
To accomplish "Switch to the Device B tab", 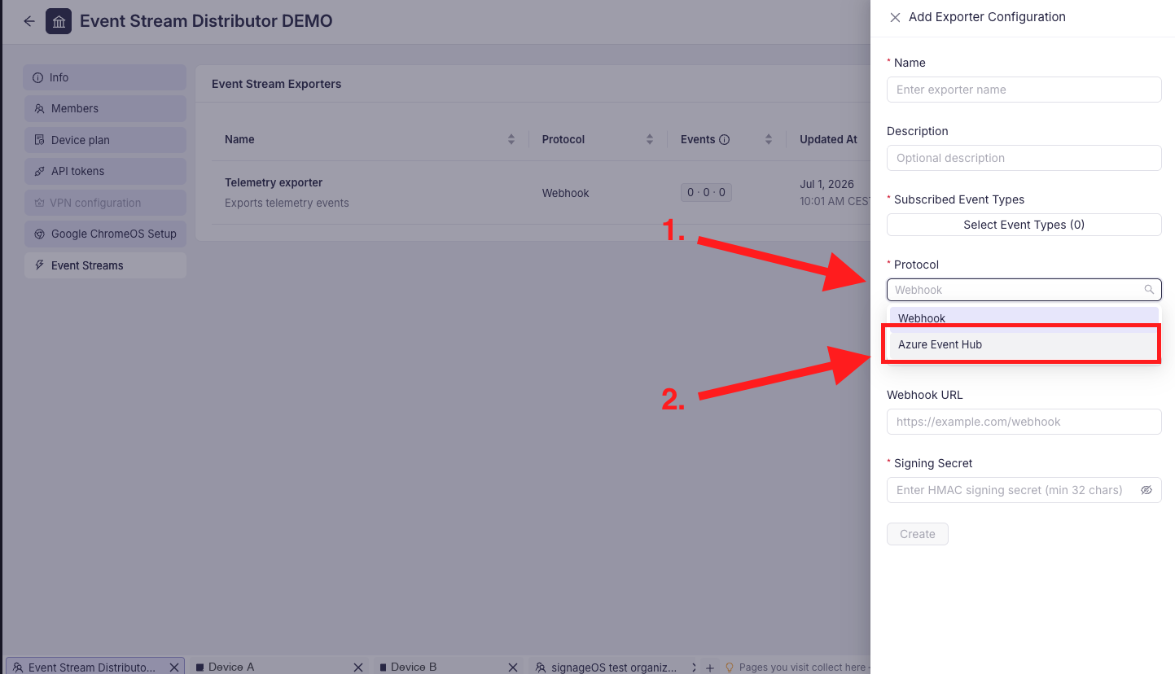I will tap(414, 667).
